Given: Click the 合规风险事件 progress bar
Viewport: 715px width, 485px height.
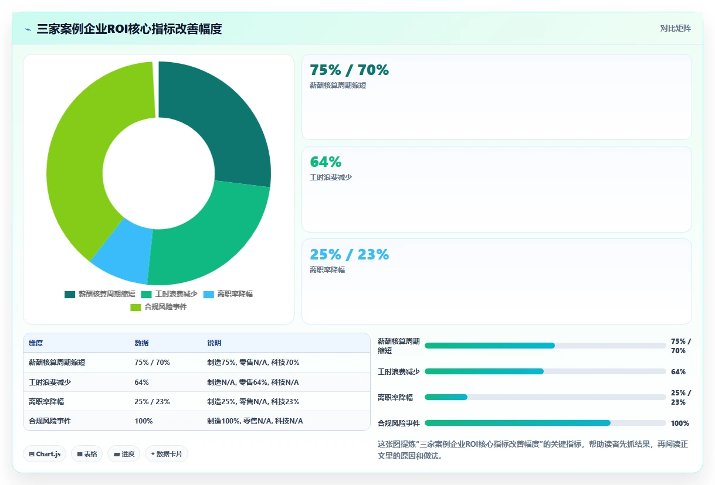Looking at the screenshot, I should click(x=545, y=423).
